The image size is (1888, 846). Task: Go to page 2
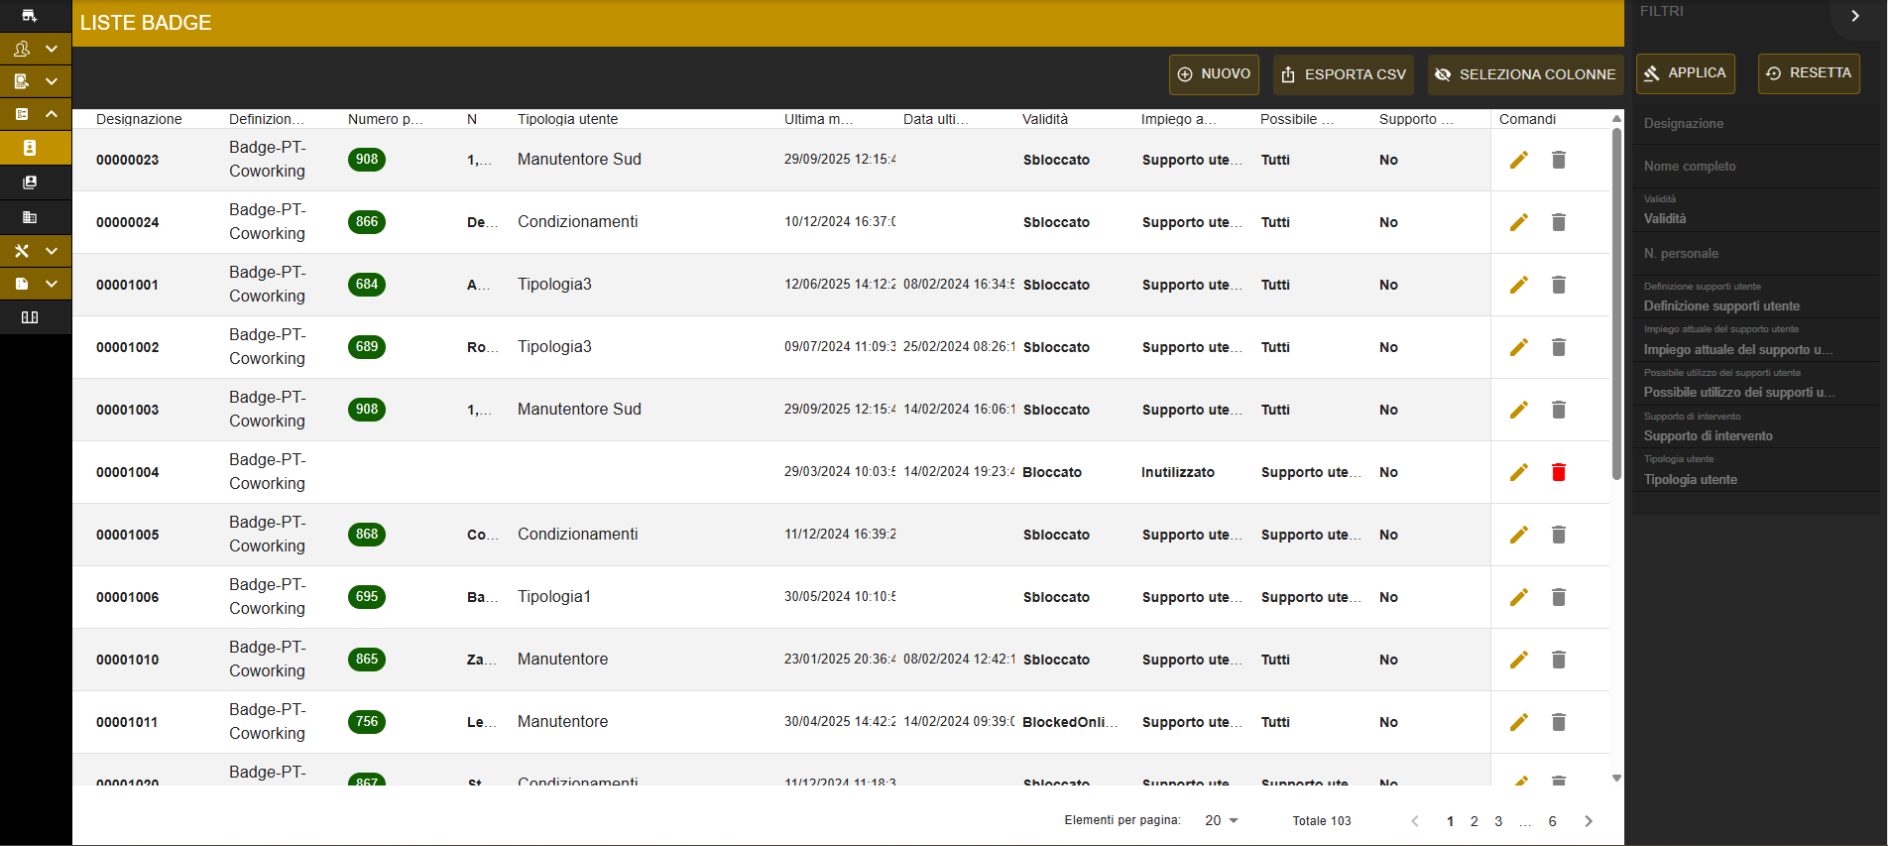coord(1475,821)
